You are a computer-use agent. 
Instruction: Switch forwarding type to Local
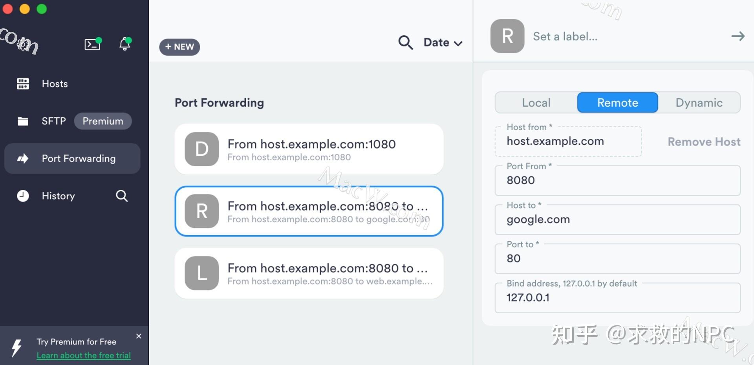[x=536, y=102]
